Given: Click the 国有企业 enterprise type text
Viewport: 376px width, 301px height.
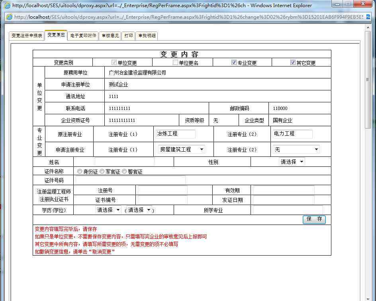Looking at the screenshot, I should [282, 120].
